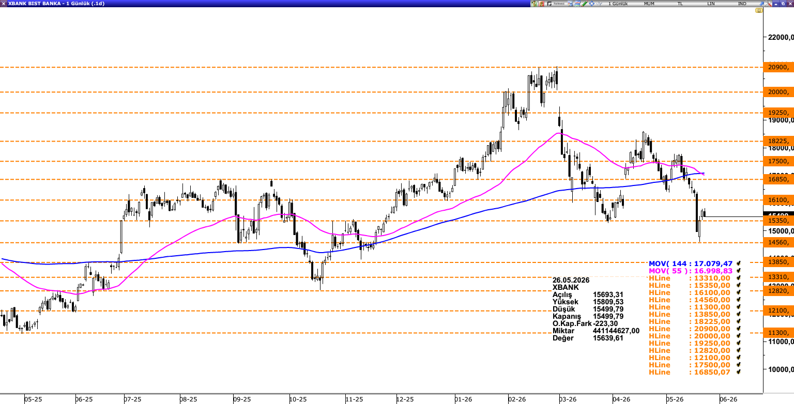Click the 13850 orange price label
The image size is (794, 404).
click(778, 262)
